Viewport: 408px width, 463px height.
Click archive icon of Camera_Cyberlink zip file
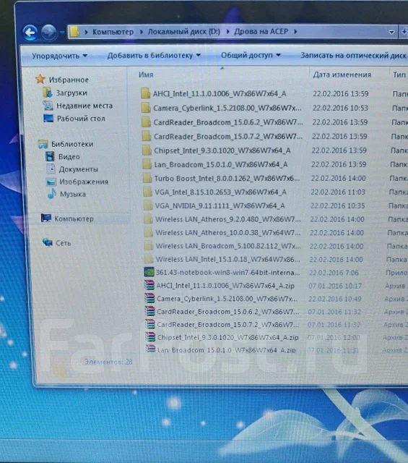(x=149, y=298)
